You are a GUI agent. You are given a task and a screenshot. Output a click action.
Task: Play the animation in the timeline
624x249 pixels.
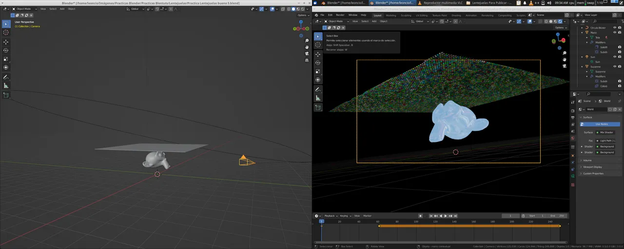pyautogui.click(x=446, y=216)
